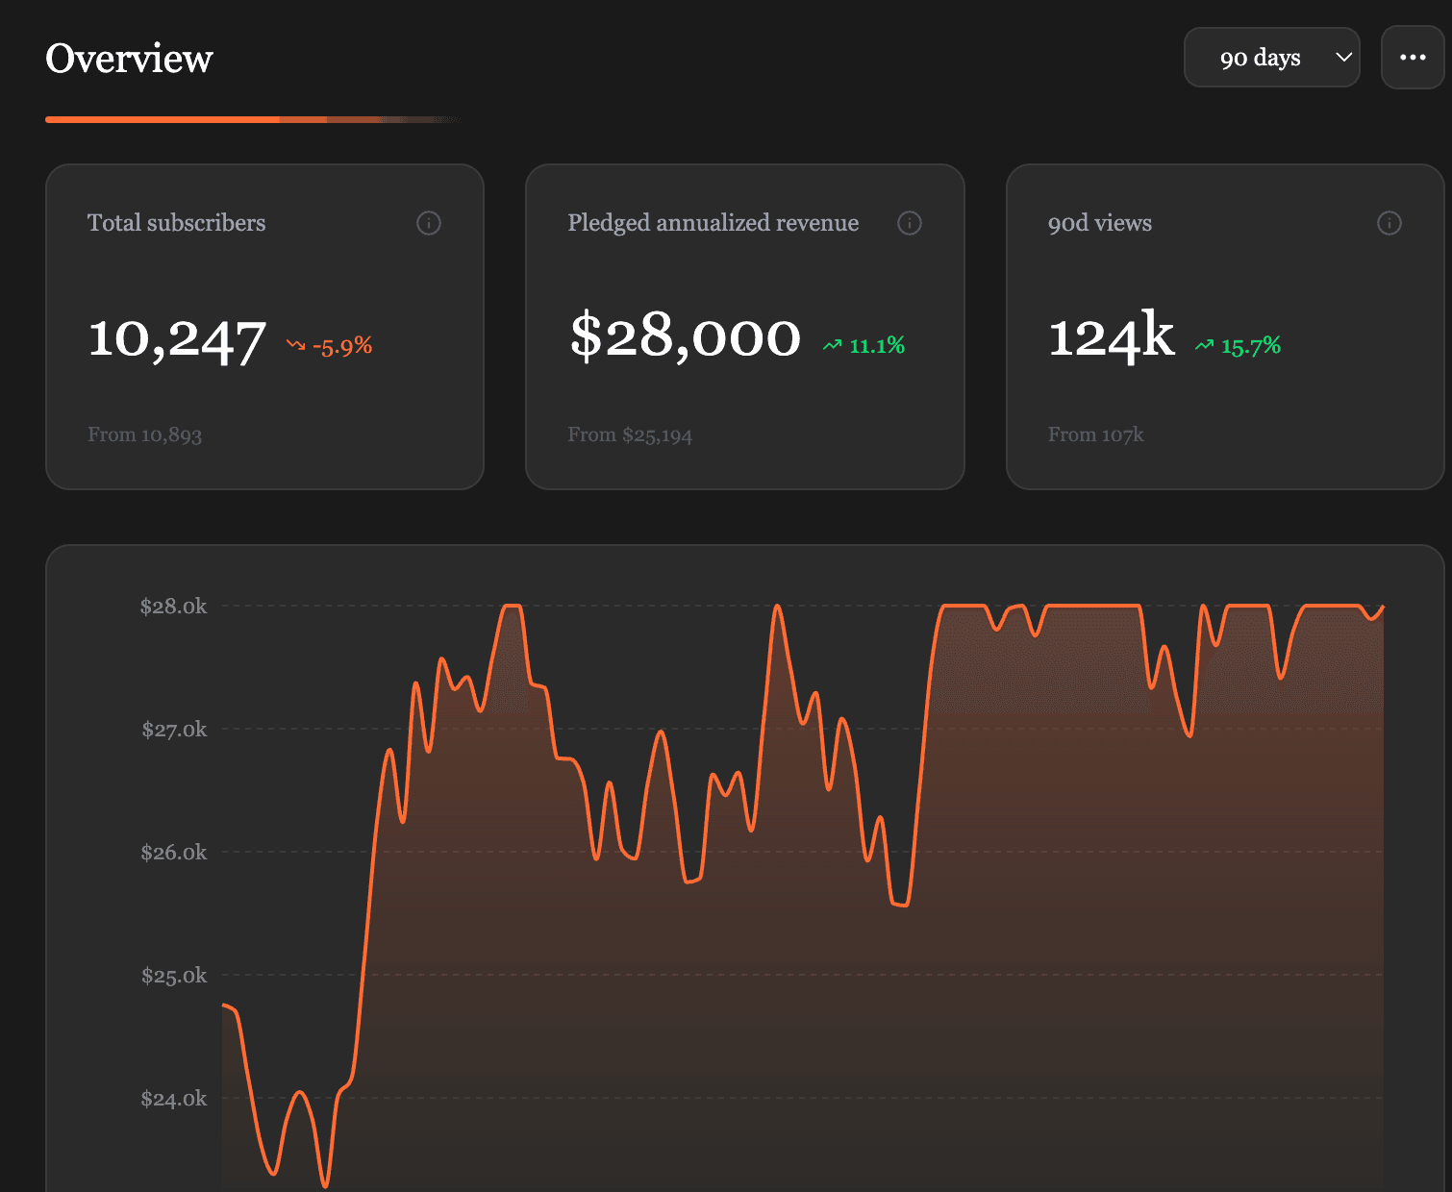Screen dimensions: 1452x1192
Task: Click the From $25,194 comparison text
Action: coord(630,435)
